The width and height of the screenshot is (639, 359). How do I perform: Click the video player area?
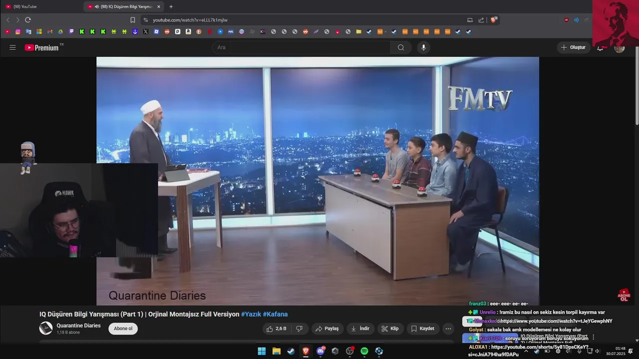coord(318,180)
